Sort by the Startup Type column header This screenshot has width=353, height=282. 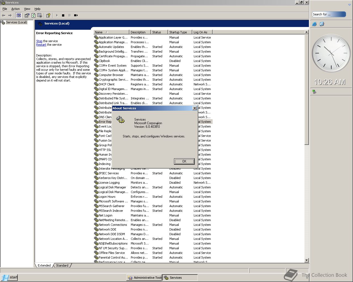coord(180,32)
